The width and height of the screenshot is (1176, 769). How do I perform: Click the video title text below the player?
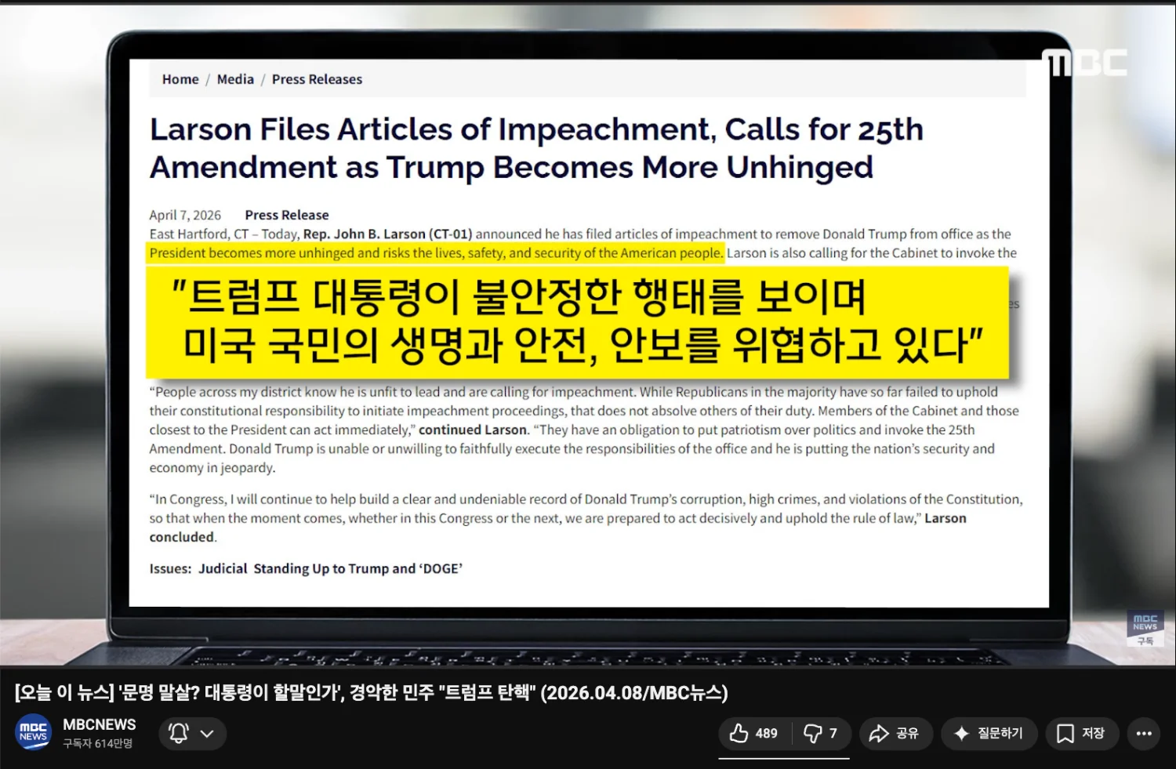coord(371,692)
